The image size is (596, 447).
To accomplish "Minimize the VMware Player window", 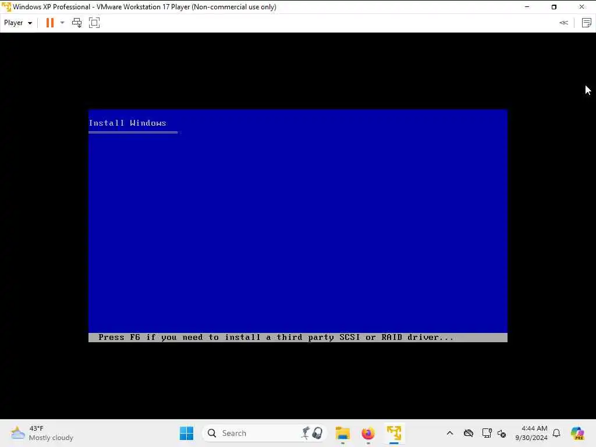I will point(527,7).
